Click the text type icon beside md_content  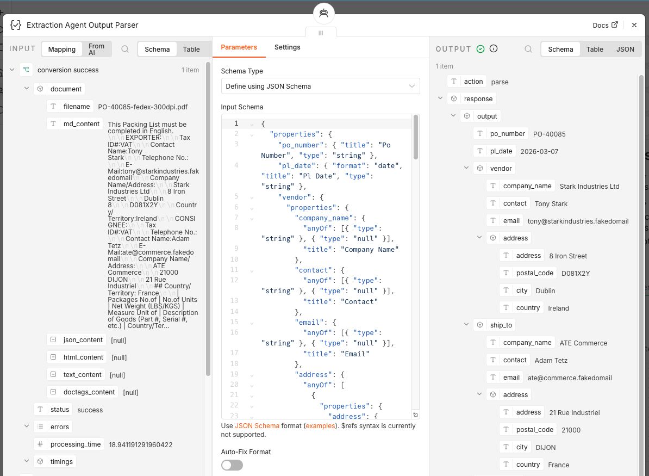click(53, 124)
